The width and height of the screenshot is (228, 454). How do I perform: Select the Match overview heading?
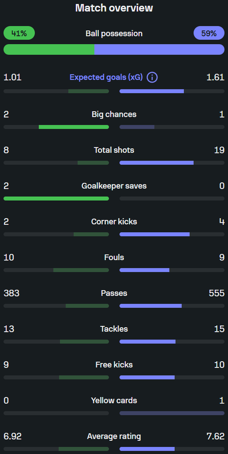click(114, 8)
